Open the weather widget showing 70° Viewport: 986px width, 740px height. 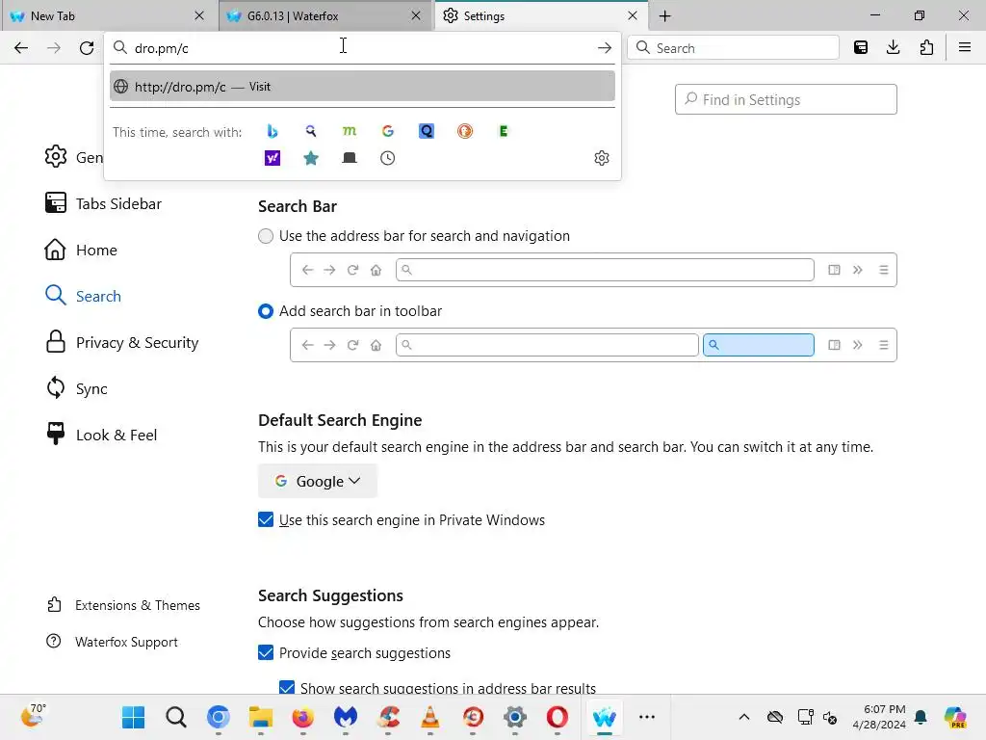(33, 716)
